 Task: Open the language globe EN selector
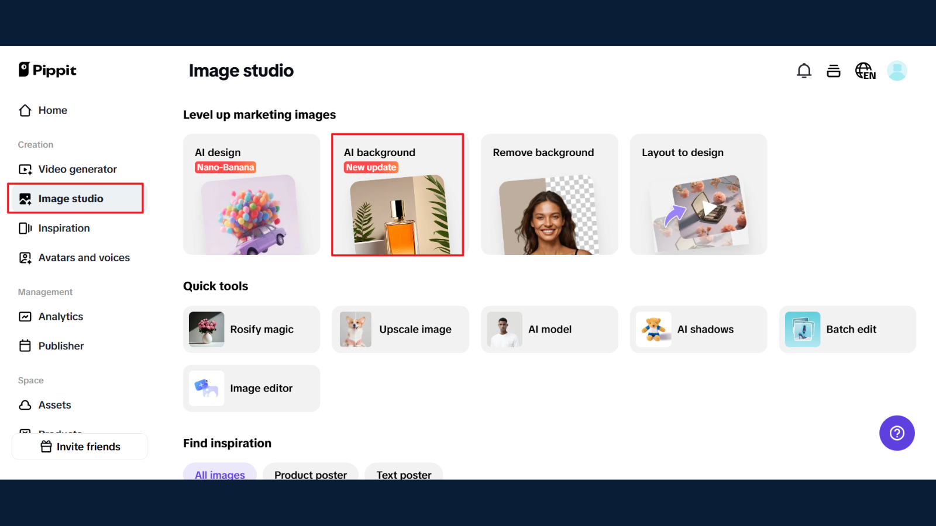pos(865,71)
